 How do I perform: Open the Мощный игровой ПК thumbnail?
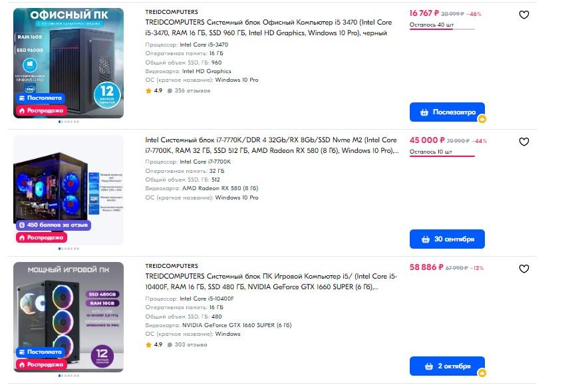point(69,317)
